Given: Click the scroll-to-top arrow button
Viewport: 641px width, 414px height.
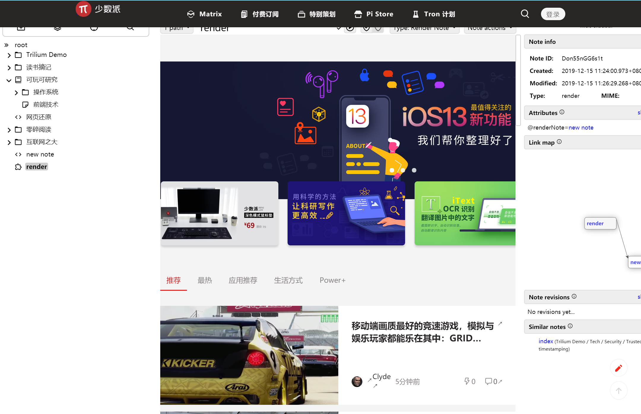Looking at the screenshot, I should tap(618, 390).
